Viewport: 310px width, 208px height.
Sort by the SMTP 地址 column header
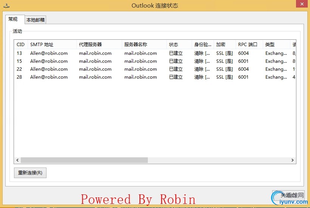(x=52, y=45)
